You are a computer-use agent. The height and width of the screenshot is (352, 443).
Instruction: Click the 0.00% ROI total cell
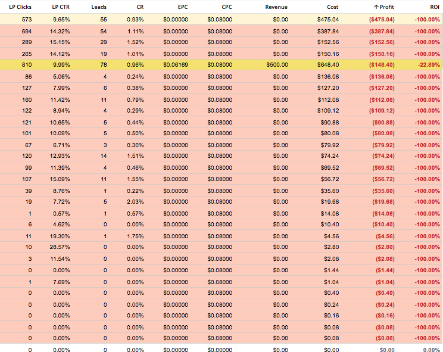[x=431, y=350]
